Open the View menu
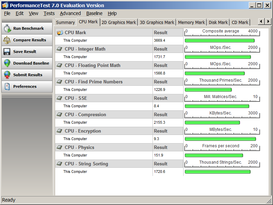The width and height of the screenshot is (273, 205). (33, 13)
